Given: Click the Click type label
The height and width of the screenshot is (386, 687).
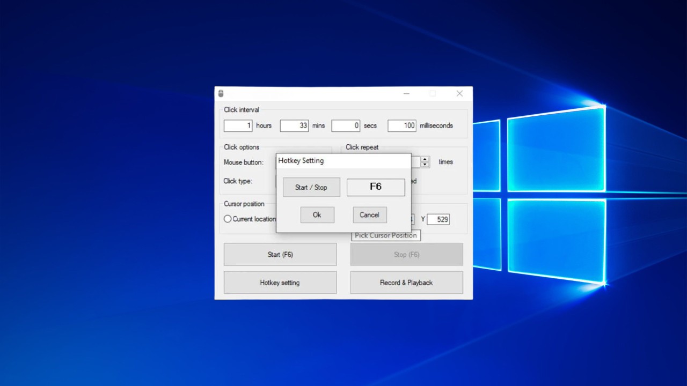Looking at the screenshot, I should point(238,181).
